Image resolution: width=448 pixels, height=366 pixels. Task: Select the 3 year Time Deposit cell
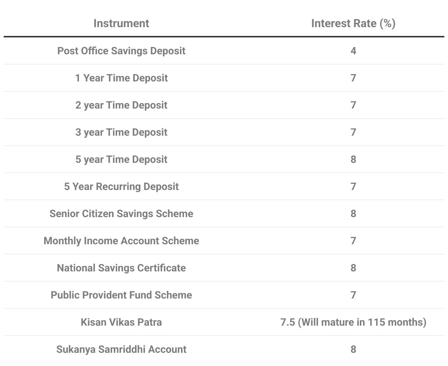coord(121,132)
